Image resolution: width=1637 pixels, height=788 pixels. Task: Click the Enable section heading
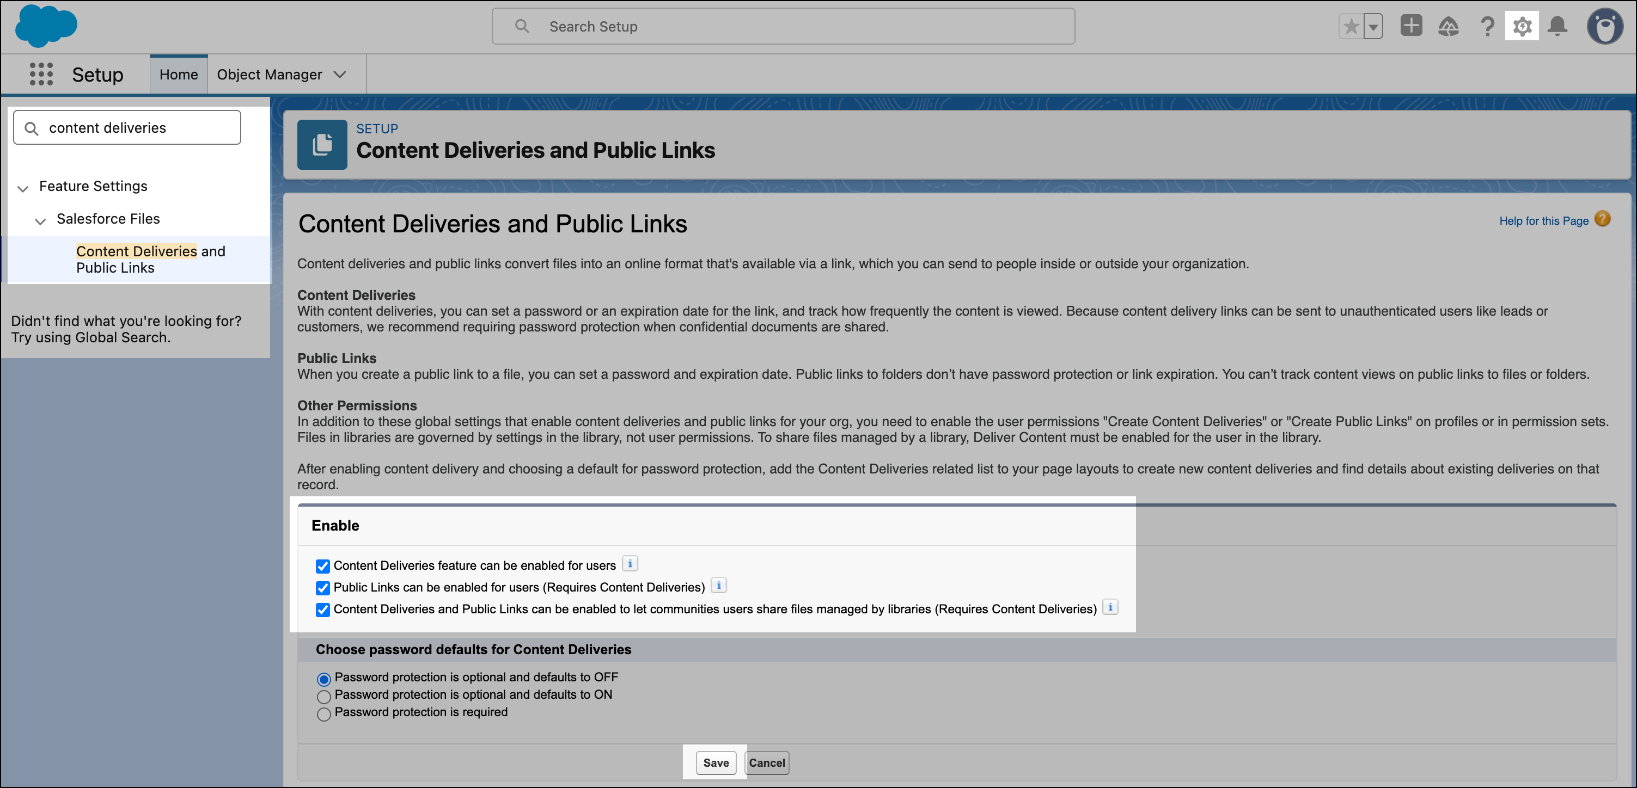pyautogui.click(x=335, y=525)
